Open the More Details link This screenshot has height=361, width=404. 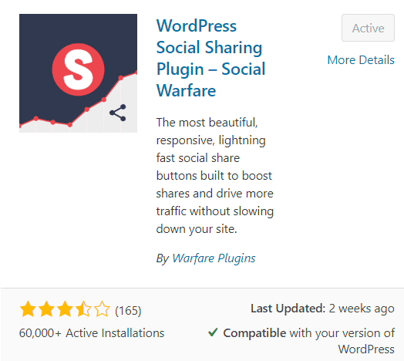pyautogui.click(x=361, y=60)
